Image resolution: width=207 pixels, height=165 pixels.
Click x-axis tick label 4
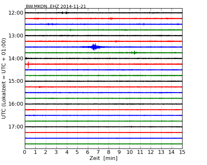(67, 152)
